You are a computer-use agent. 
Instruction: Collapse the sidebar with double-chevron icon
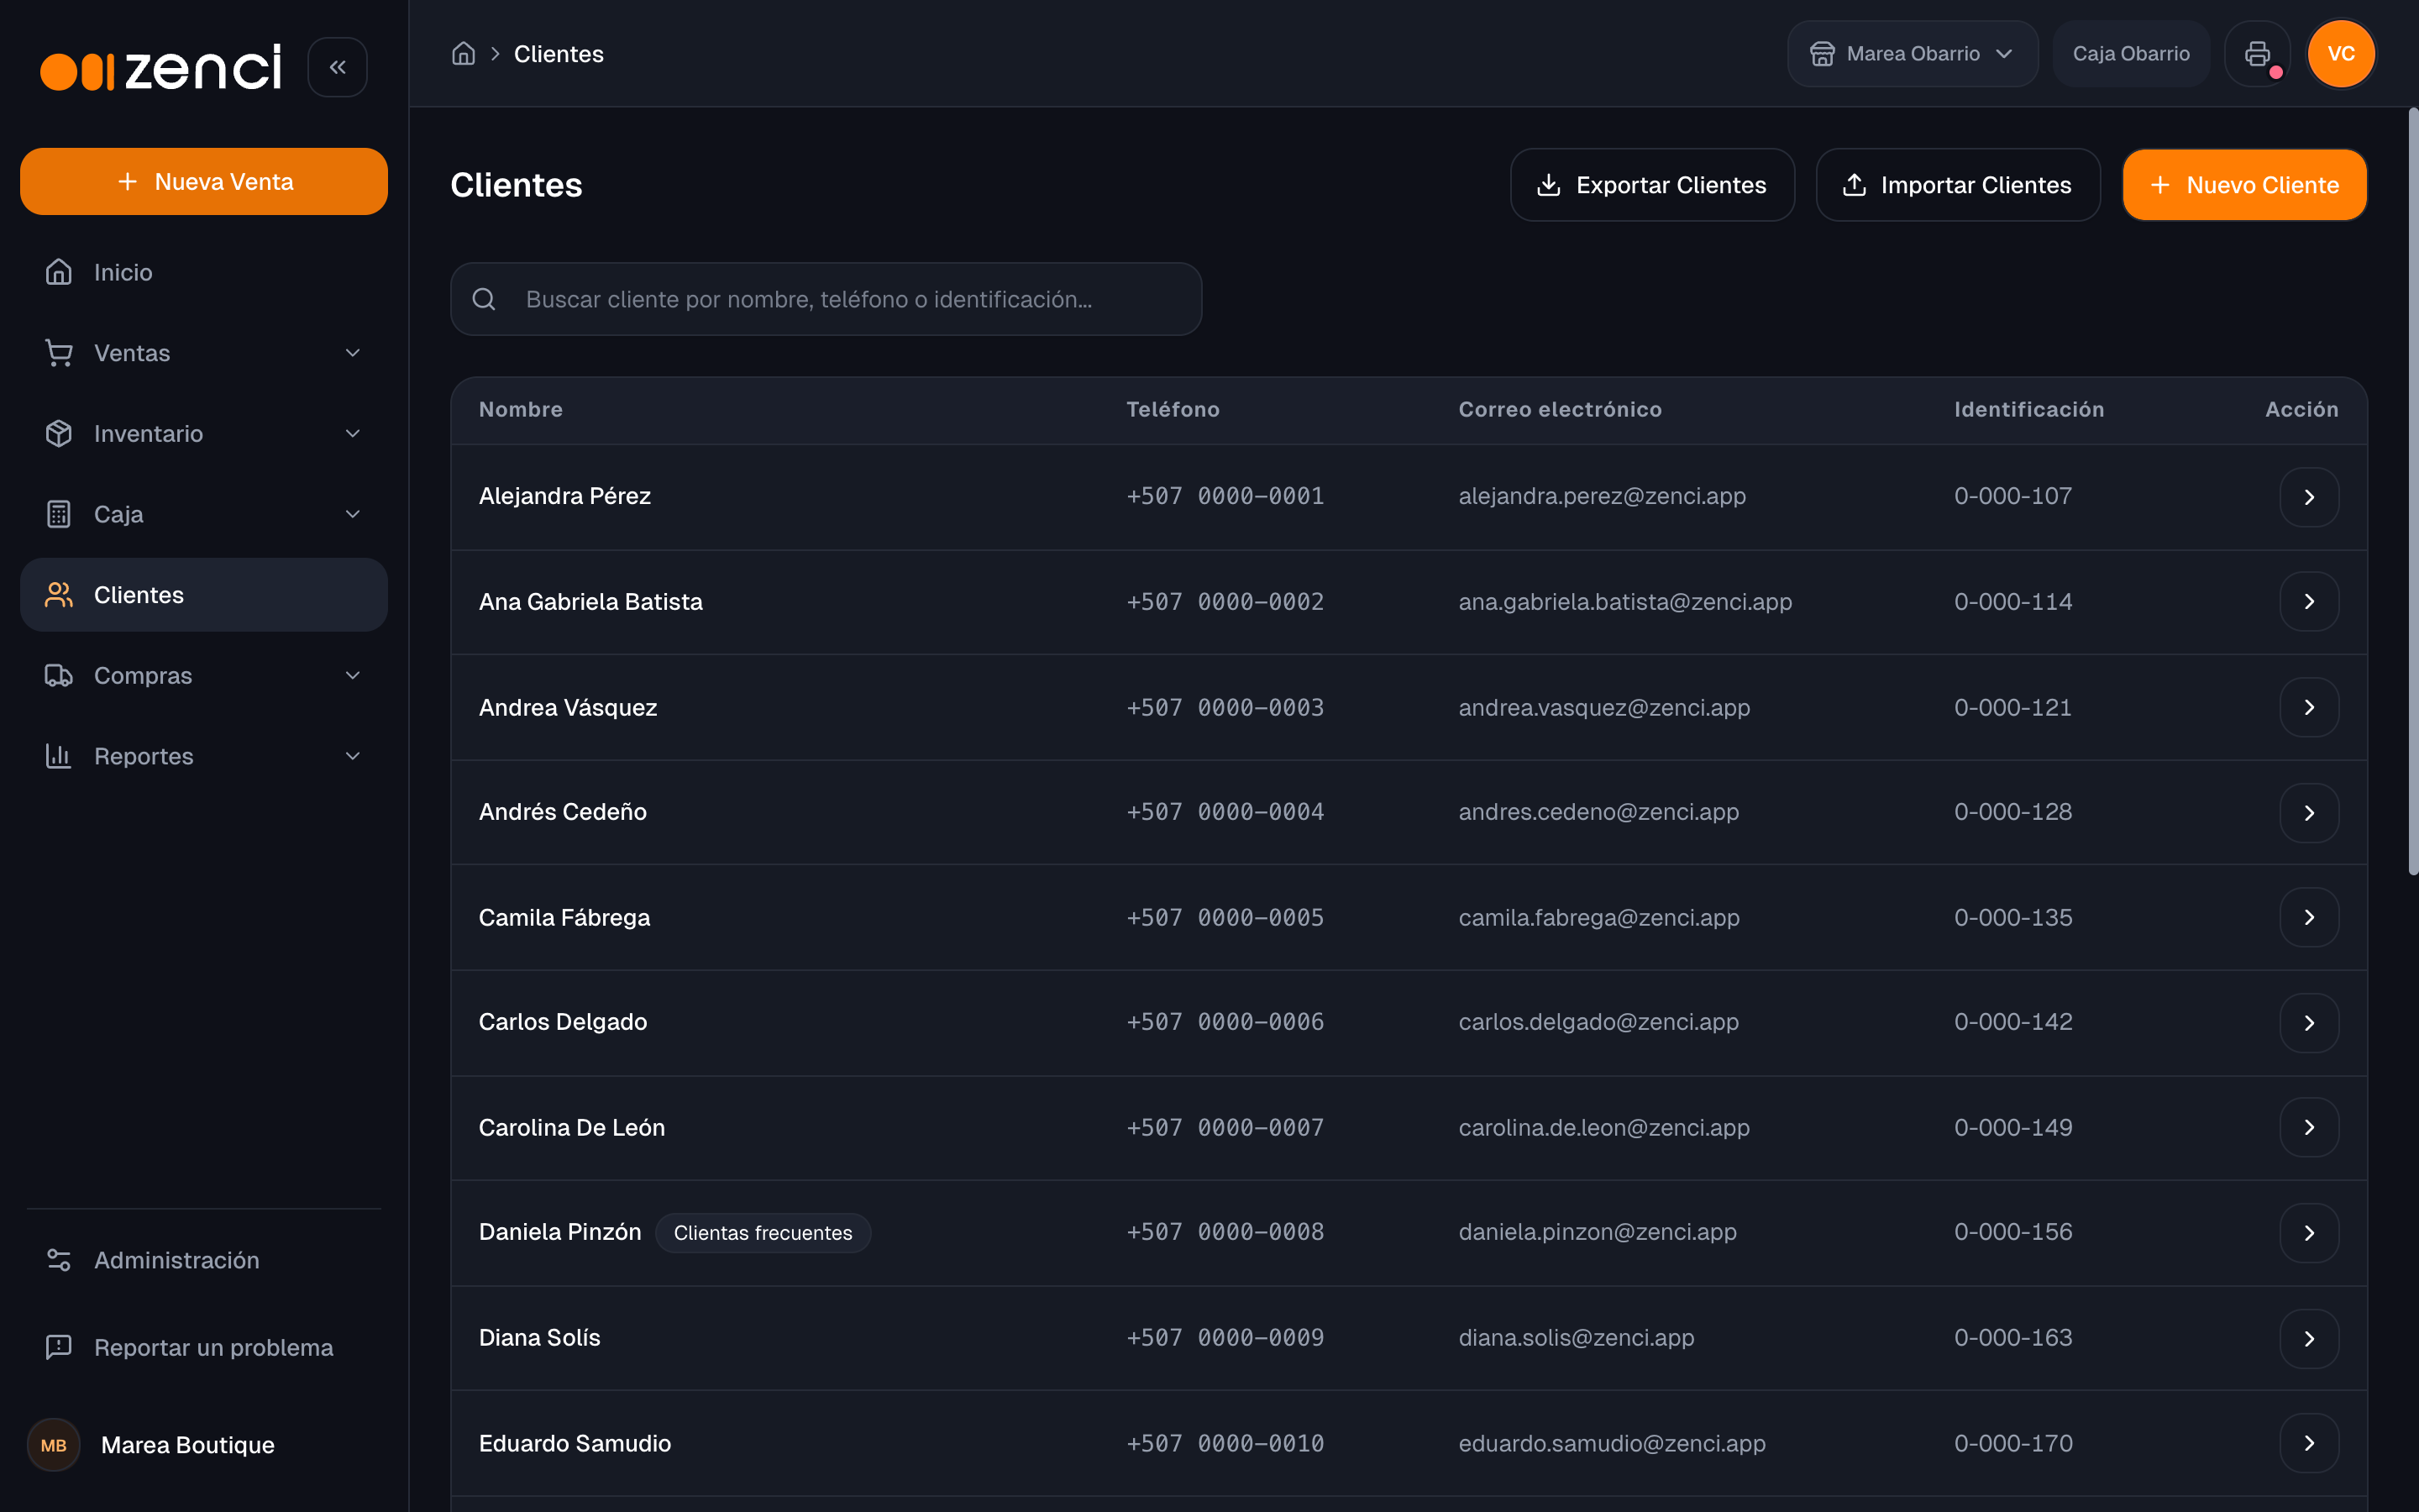pyautogui.click(x=337, y=67)
